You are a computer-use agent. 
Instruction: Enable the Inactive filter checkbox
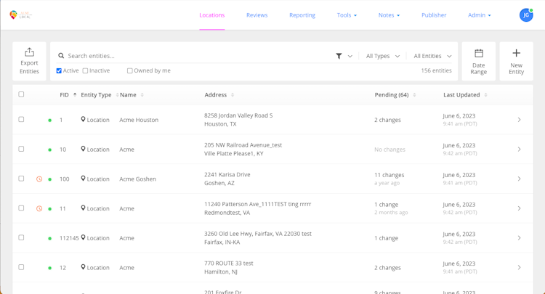pos(85,70)
